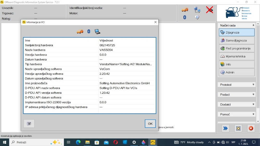Select Dijagnoza operating mode

(237, 32)
